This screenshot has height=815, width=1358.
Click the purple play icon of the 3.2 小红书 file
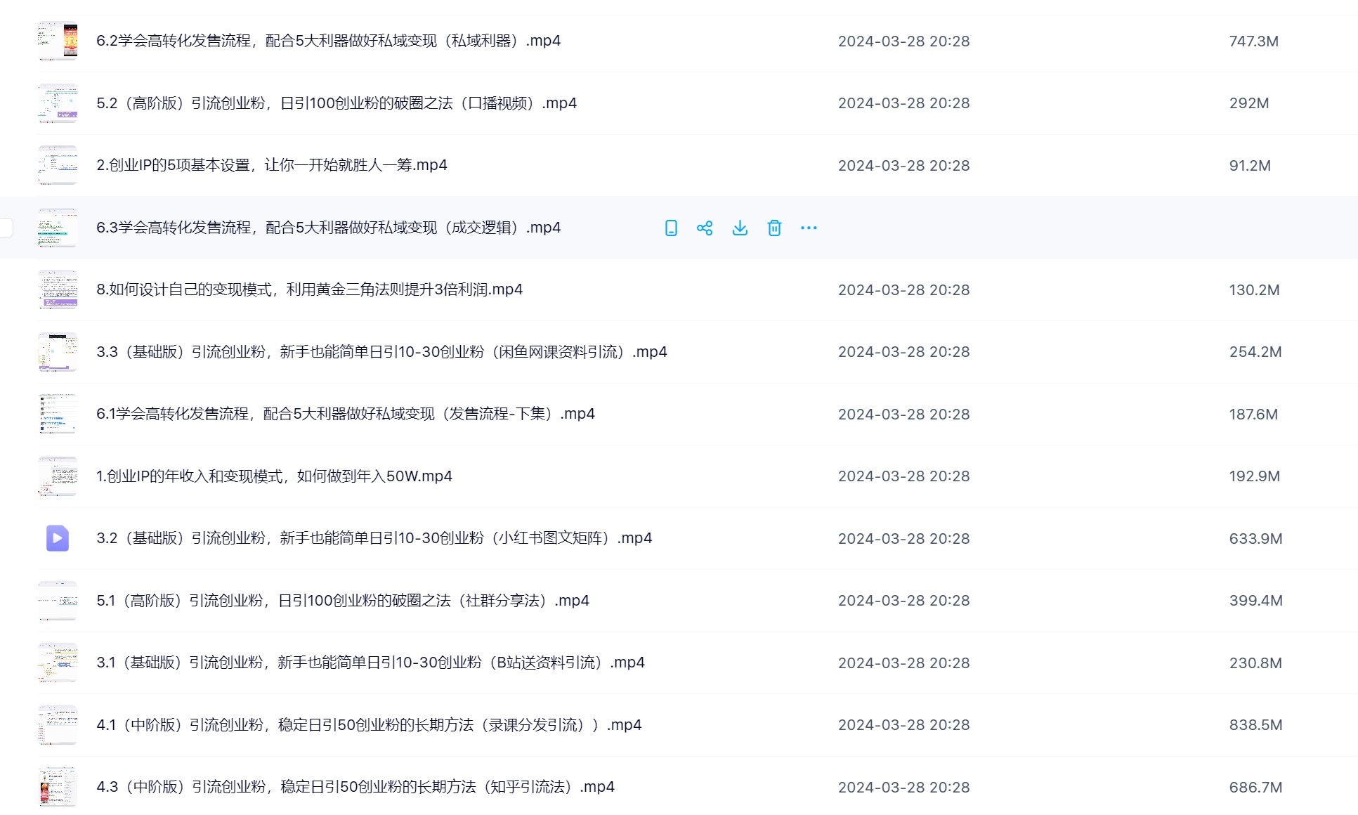(x=58, y=538)
